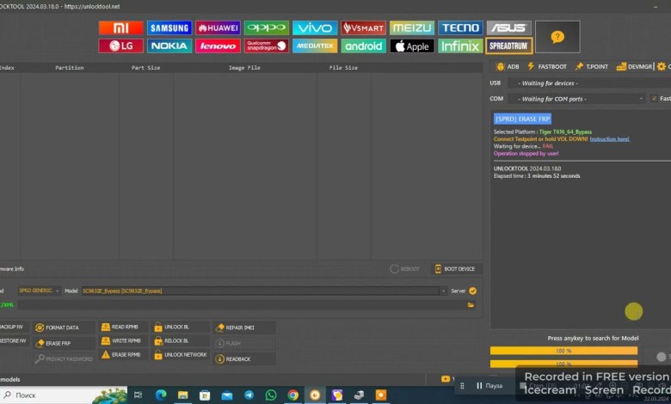Screen dimensions: 671x404
Task: Select the MediaTek brand tile
Action: (315, 46)
